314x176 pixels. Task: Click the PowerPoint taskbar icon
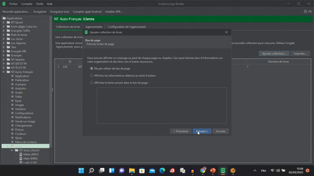(213, 171)
